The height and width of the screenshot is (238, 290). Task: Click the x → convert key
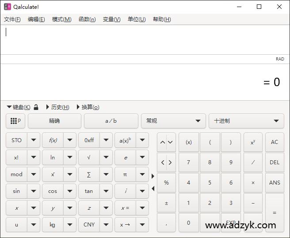click(x=125, y=225)
